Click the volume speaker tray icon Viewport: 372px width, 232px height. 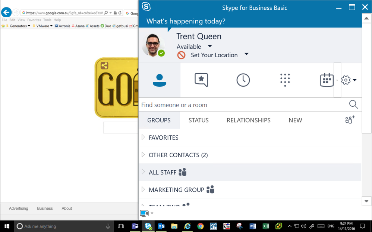coord(303,226)
